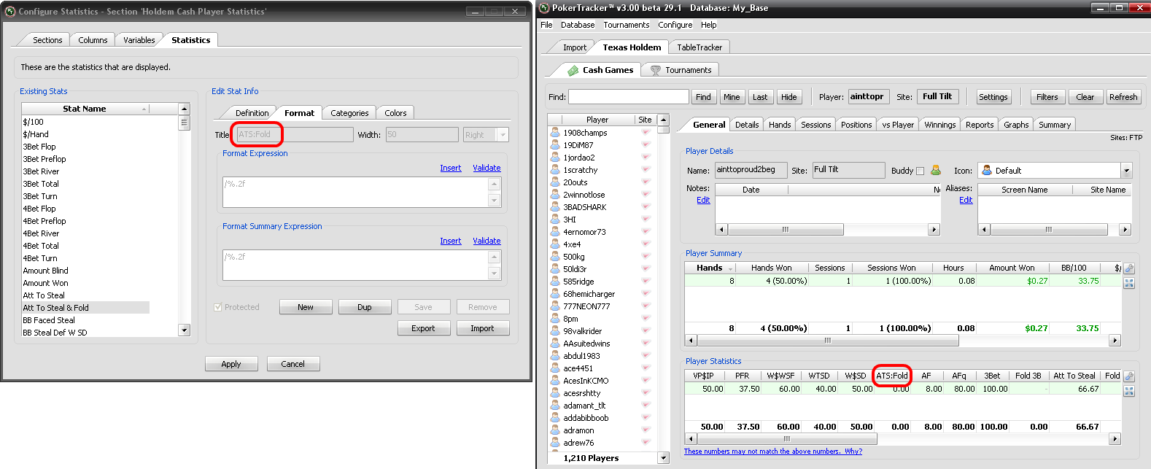
Task: Click the green buddy person icon
Action: pyautogui.click(x=936, y=170)
